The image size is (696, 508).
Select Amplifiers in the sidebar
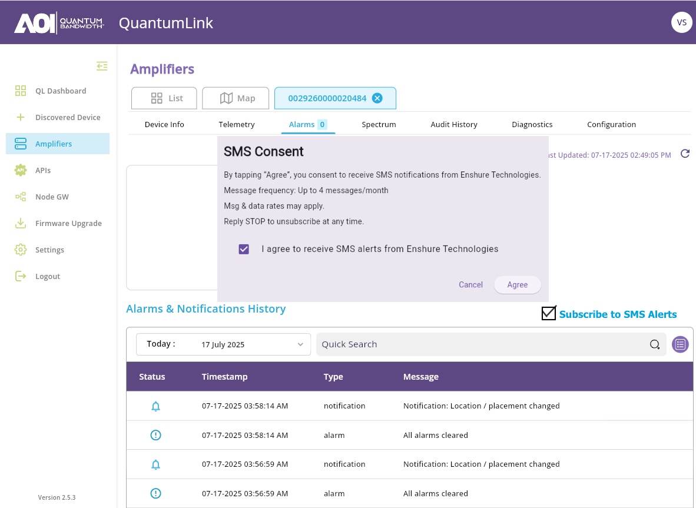(x=58, y=144)
